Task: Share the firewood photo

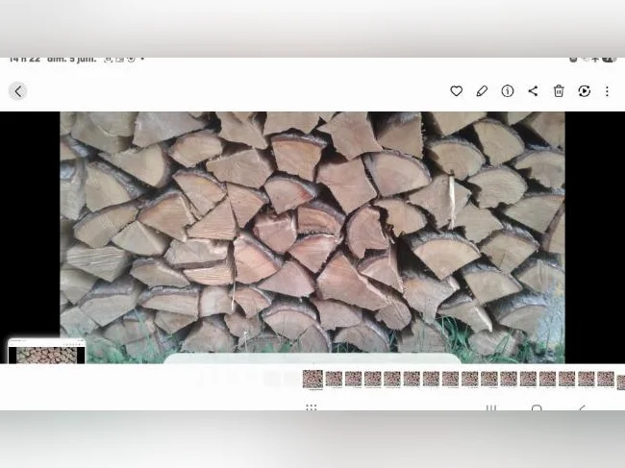Action: pyautogui.click(x=533, y=91)
